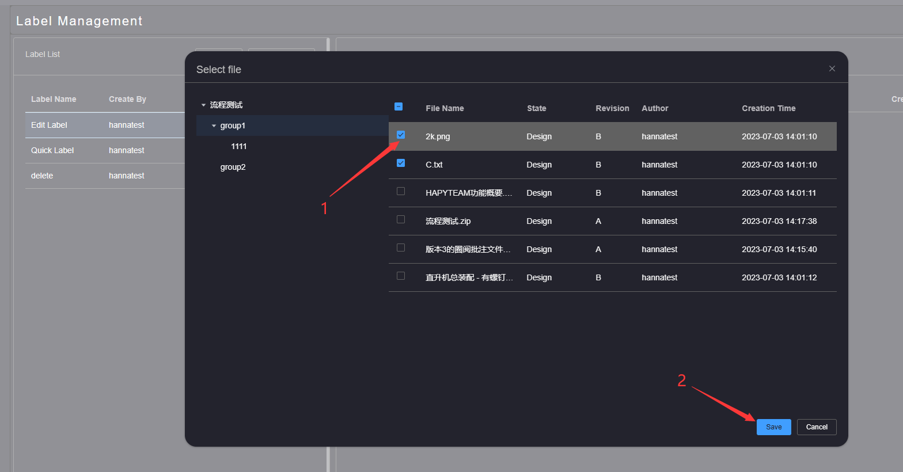Image resolution: width=903 pixels, height=472 pixels.
Task: Uncheck the 2k.png file checkbox
Action: click(401, 135)
